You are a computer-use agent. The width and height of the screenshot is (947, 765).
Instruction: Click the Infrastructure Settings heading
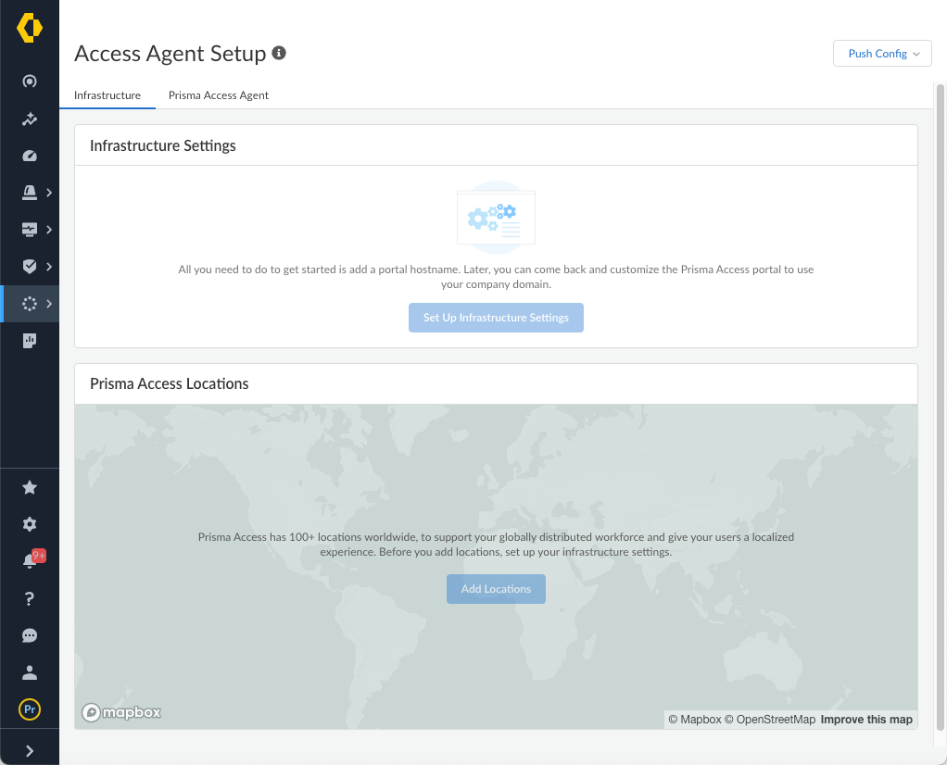pyautogui.click(x=162, y=145)
